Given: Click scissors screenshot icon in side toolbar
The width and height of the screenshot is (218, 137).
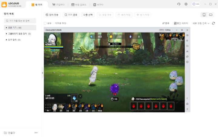Looking at the screenshot, I should click(187, 51).
